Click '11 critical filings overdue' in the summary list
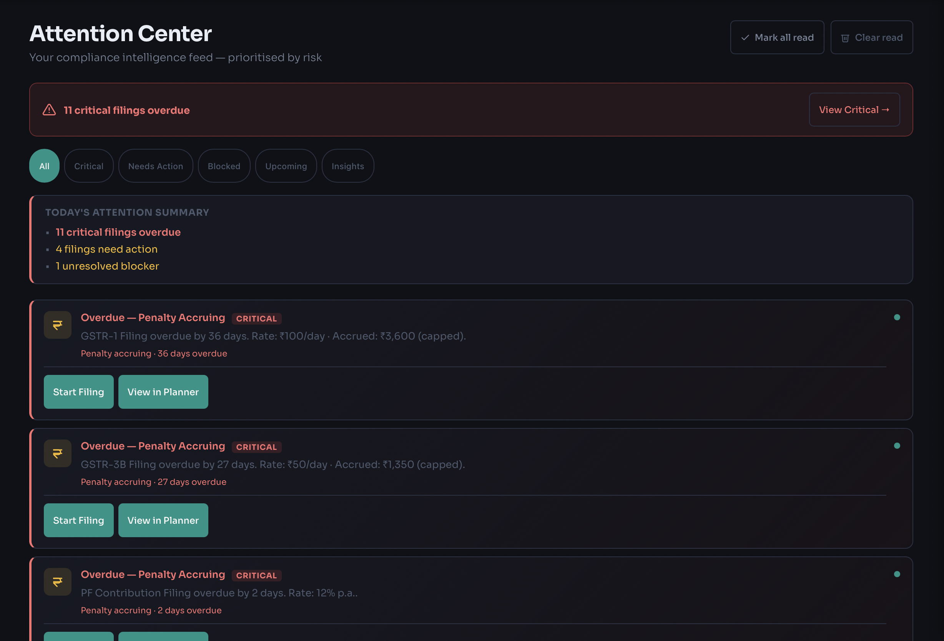 tap(118, 232)
